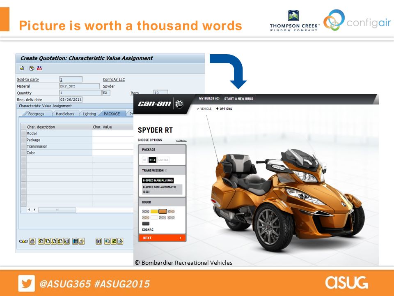Screen dimensions: 394x296
Task: Click the Item field showing 10
Action: (x=160, y=92)
